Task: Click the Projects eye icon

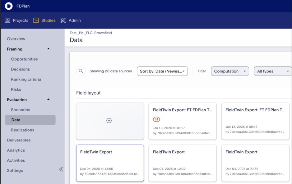Action: (x=8, y=21)
